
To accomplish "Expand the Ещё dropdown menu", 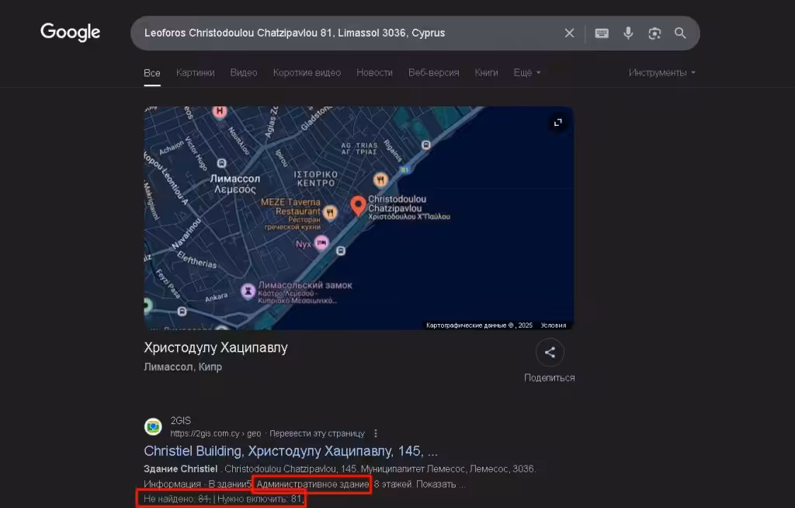I will point(527,72).
